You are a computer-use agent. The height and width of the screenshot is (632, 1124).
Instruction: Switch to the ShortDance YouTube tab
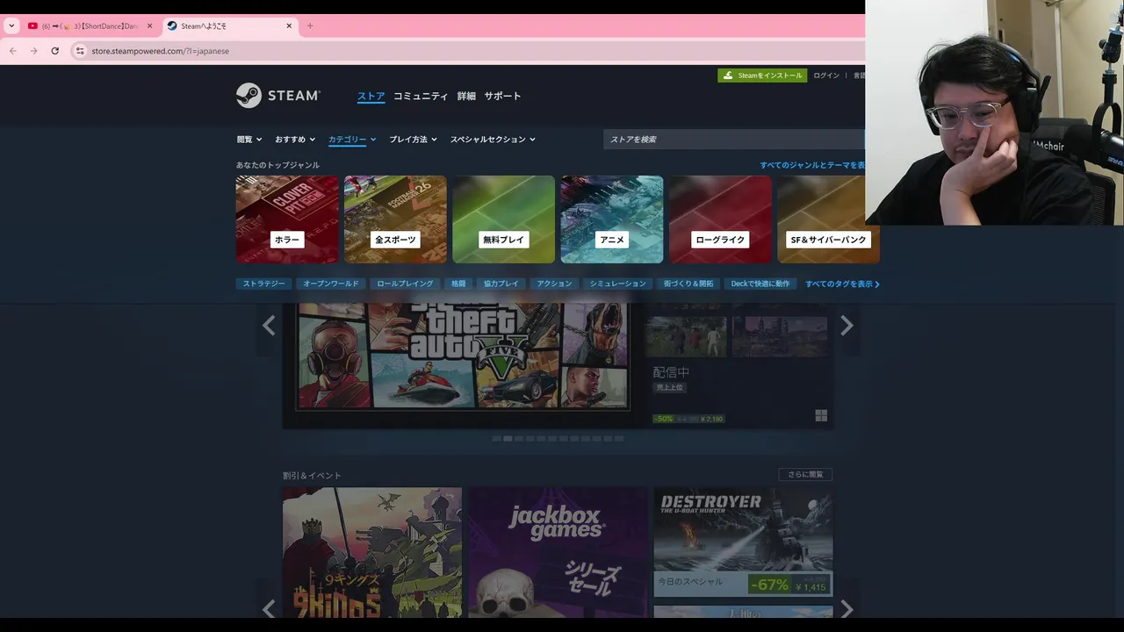pyautogui.click(x=90, y=25)
